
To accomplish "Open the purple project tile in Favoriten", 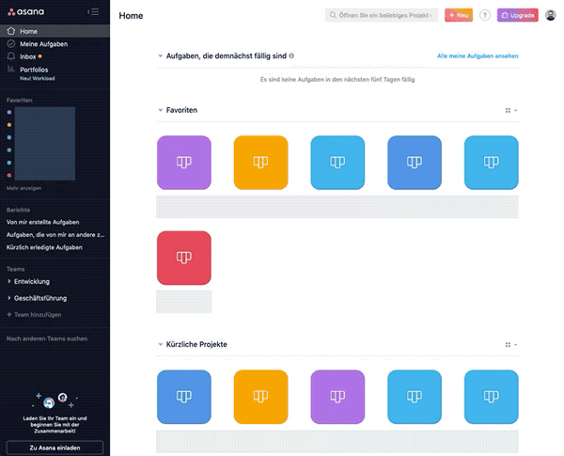I will point(184,163).
